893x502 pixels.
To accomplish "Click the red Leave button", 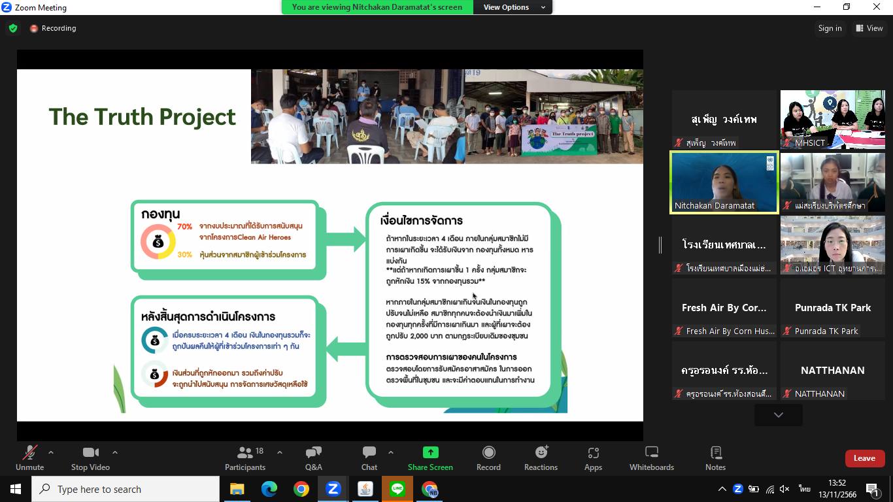I will coord(864,458).
